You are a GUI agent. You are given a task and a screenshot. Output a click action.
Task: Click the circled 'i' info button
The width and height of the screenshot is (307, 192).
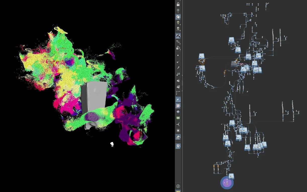(x=178, y=186)
